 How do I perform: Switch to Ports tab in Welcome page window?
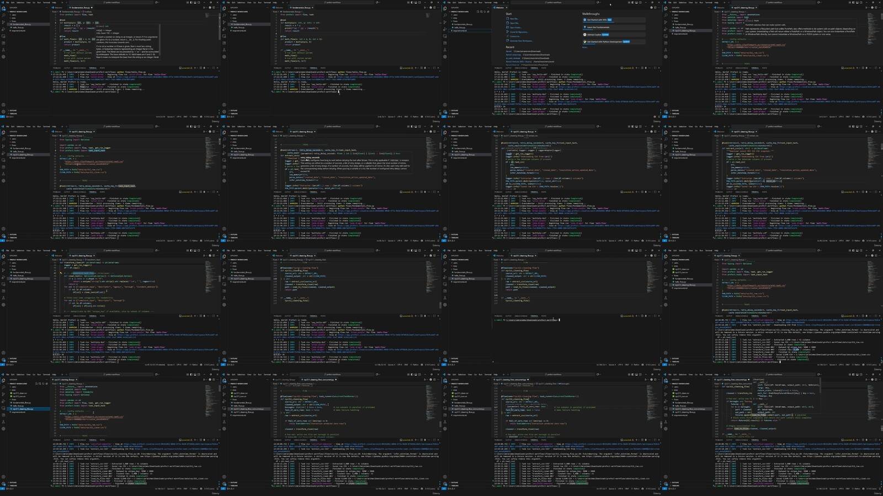[544, 68]
